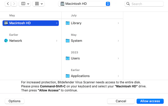
Task: Click the Users folder icon
Action: (67, 58)
